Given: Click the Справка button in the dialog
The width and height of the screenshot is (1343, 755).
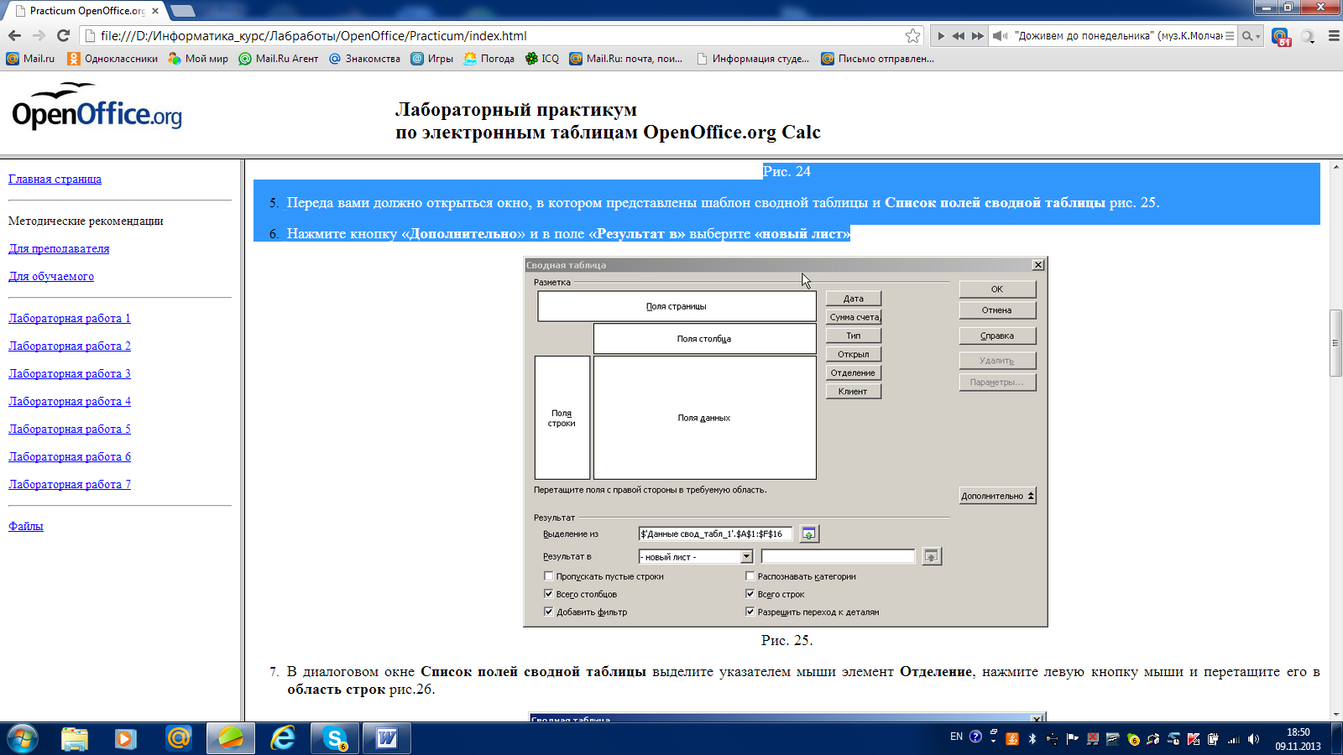Looking at the screenshot, I should [x=997, y=336].
